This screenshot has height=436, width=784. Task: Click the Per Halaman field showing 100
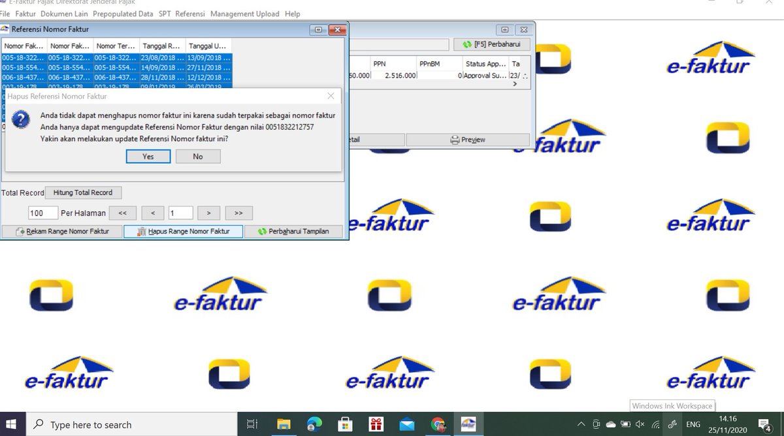pos(44,213)
